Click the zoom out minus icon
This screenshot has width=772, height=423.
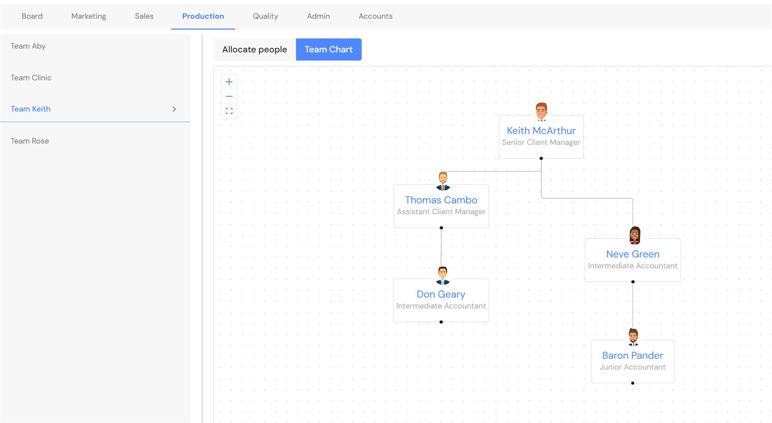[x=229, y=96]
